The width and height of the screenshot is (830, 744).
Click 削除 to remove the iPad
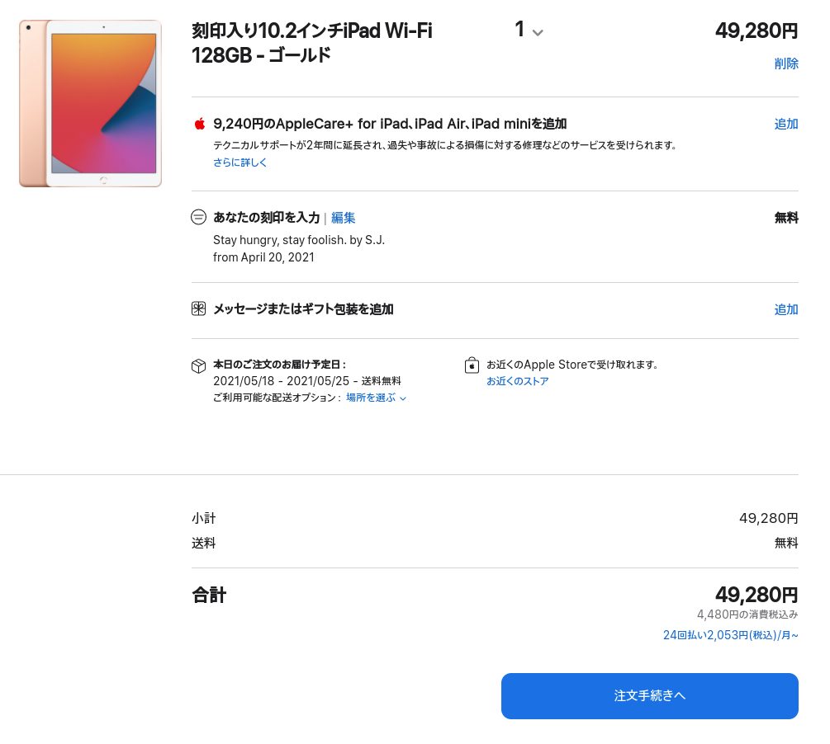(786, 64)
